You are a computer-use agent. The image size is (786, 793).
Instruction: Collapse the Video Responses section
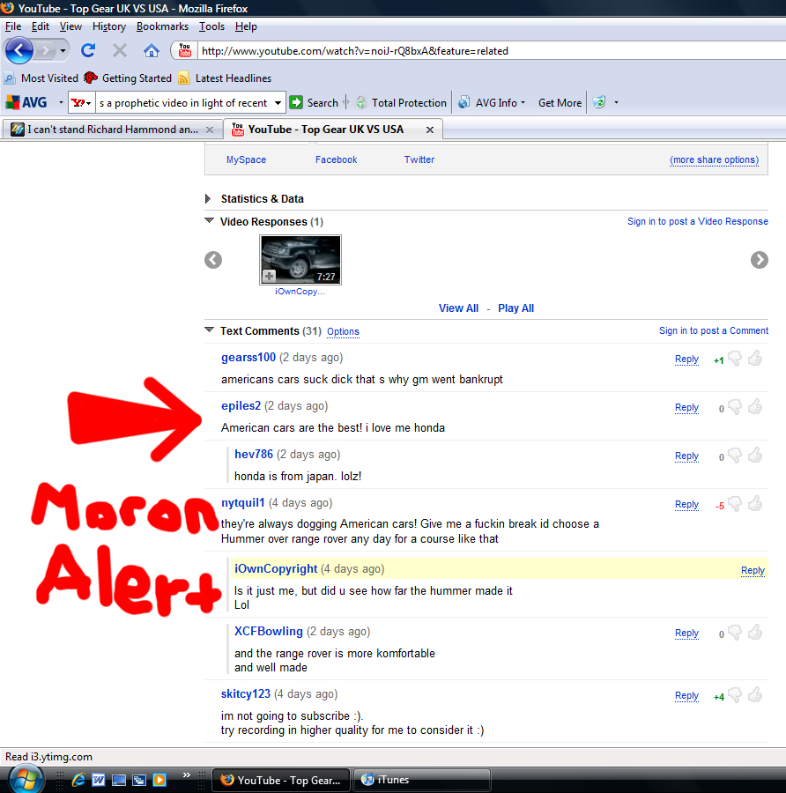click(209, 220)
